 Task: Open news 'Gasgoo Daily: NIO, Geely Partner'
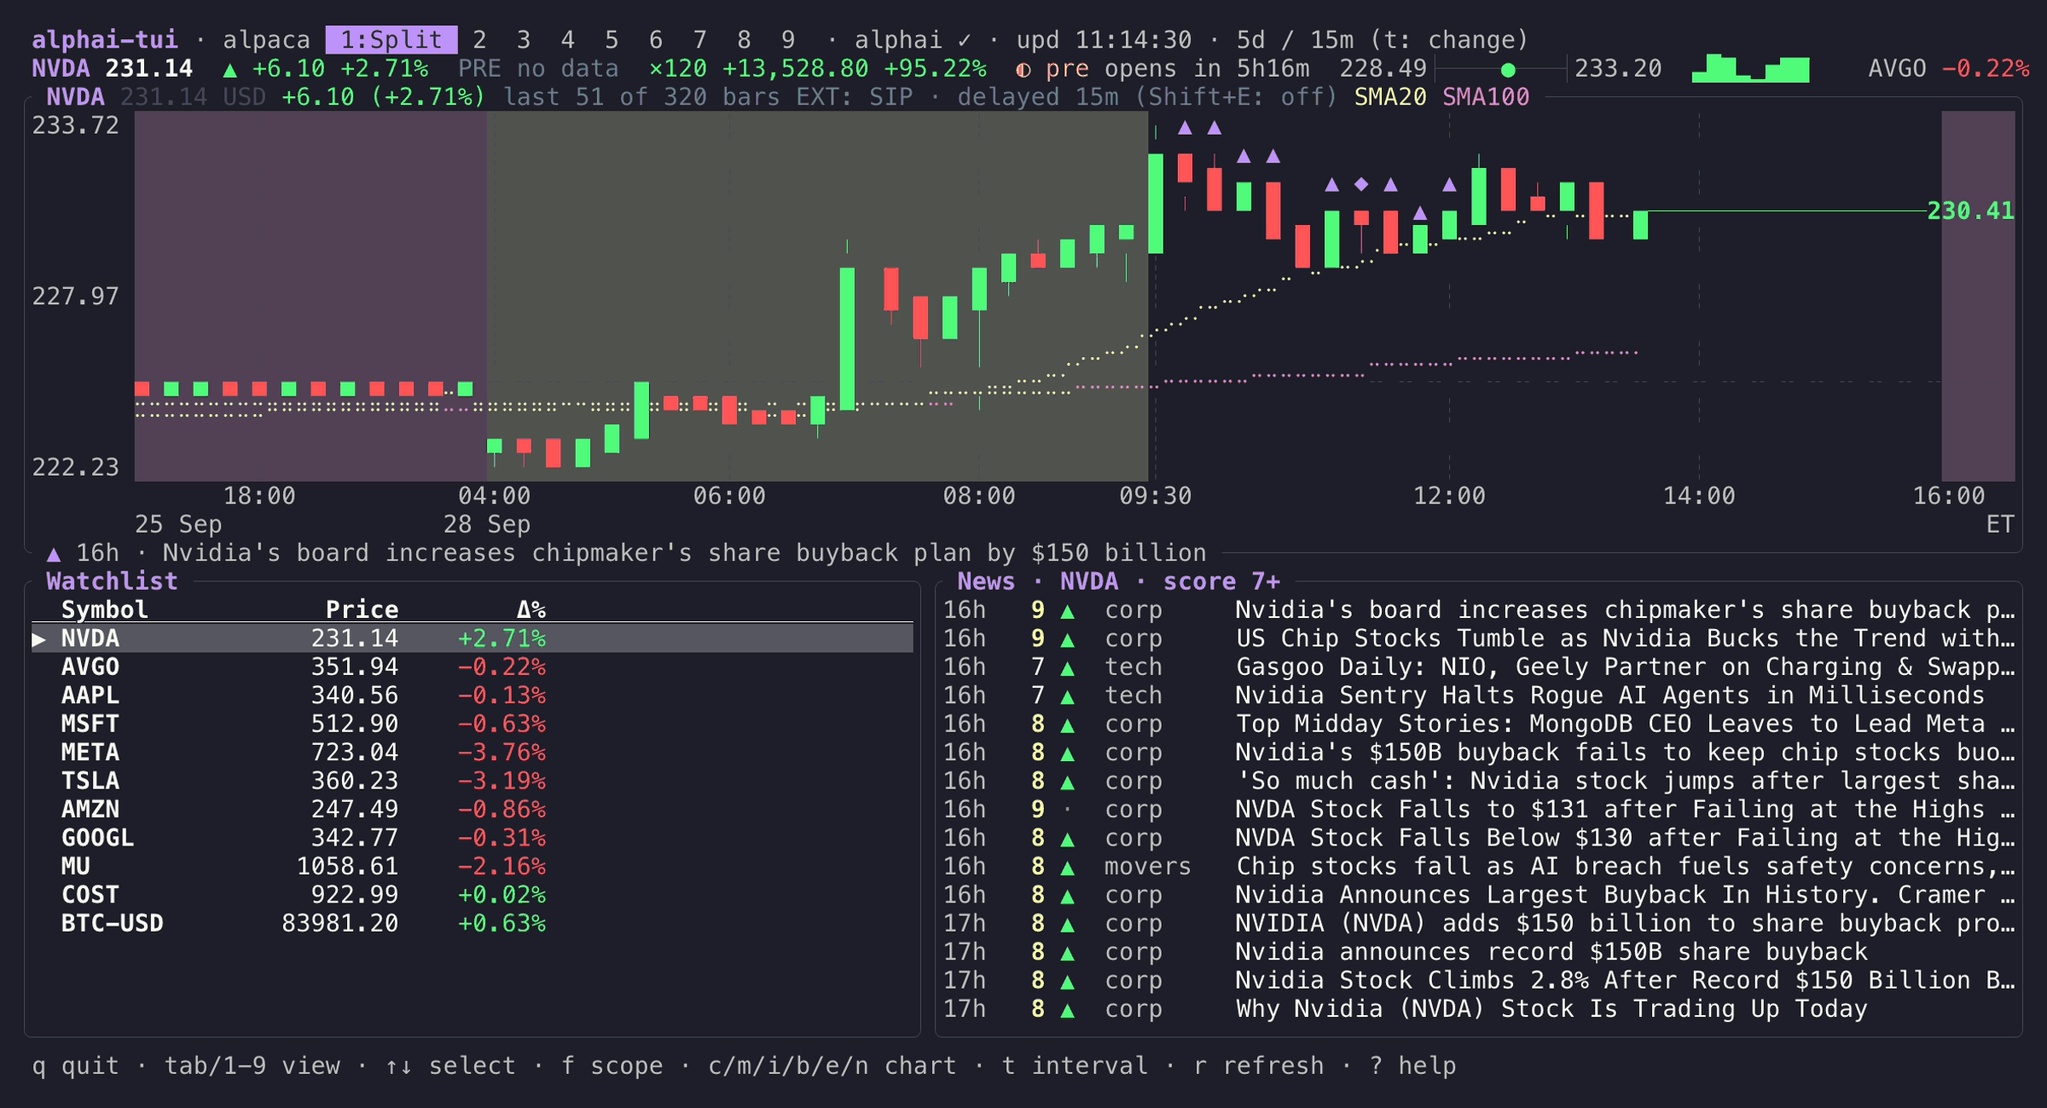pos(1478,667)
